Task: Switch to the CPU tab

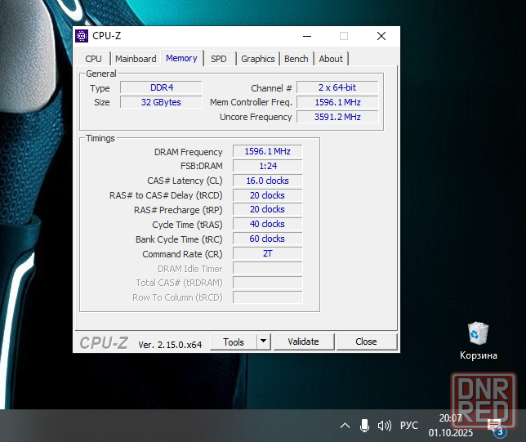Action: point(94,59)
